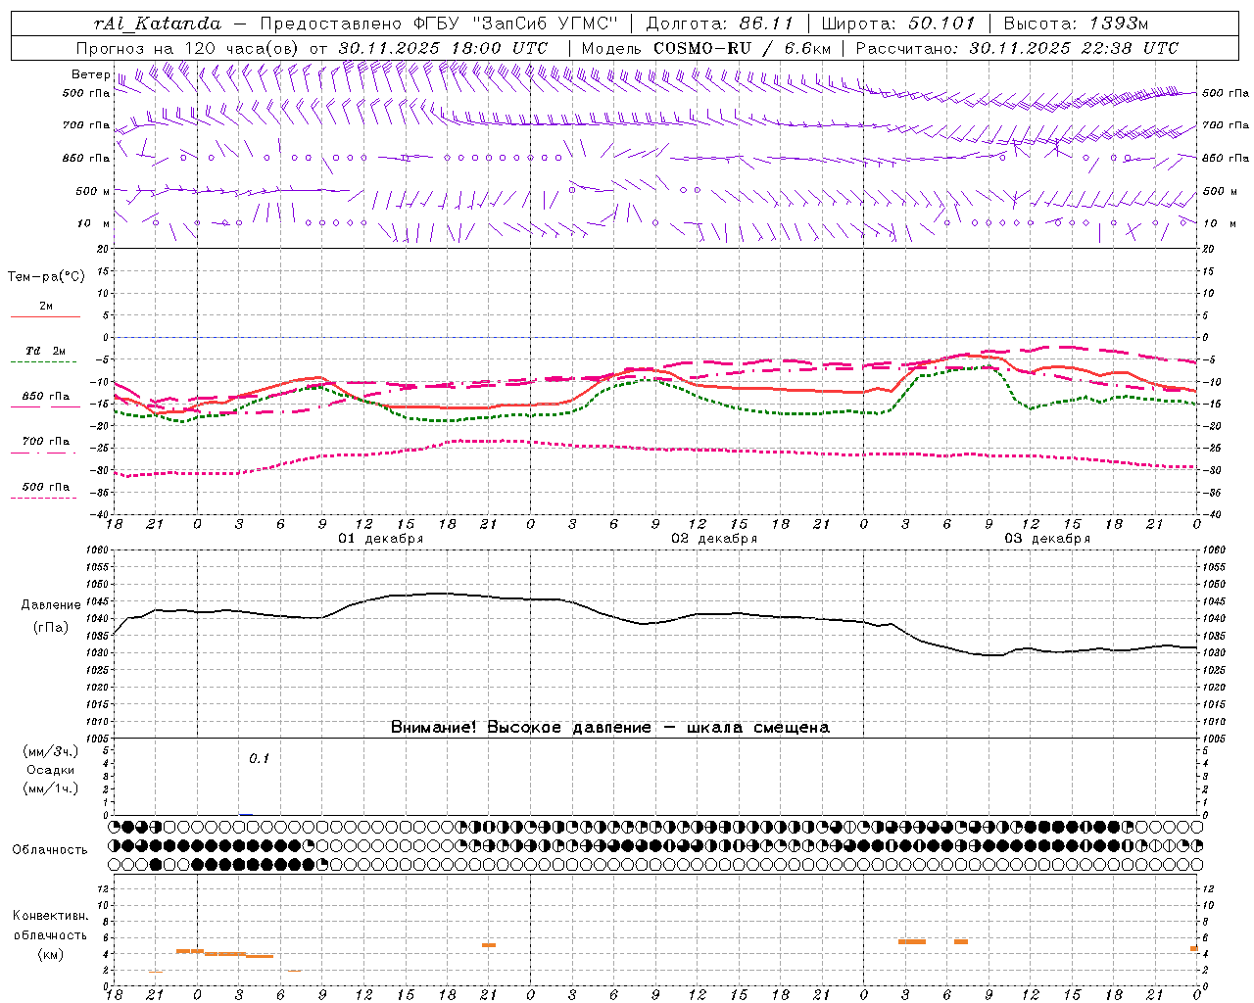Click the Облачность row label
The width and height of the screenshot is (1254, 1003).
pos(50,850)
